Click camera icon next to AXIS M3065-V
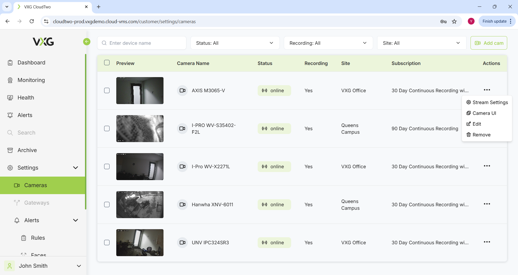The height and width of the screenshot is (275, 518). (182, 91)
